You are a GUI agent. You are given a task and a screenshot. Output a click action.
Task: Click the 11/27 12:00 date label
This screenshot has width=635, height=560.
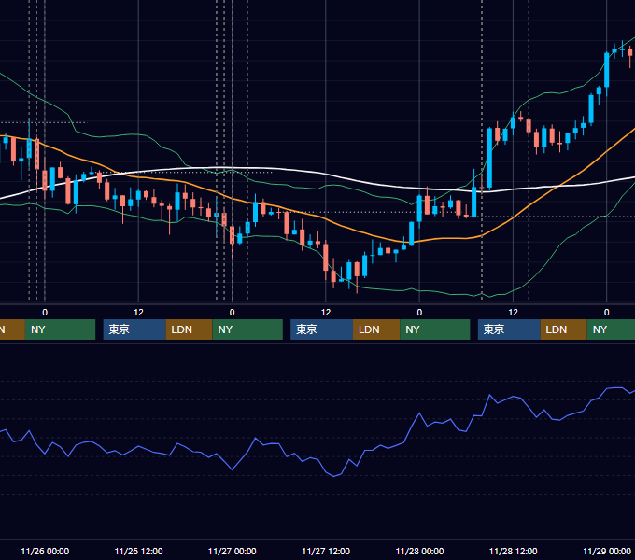pos(326,551)
